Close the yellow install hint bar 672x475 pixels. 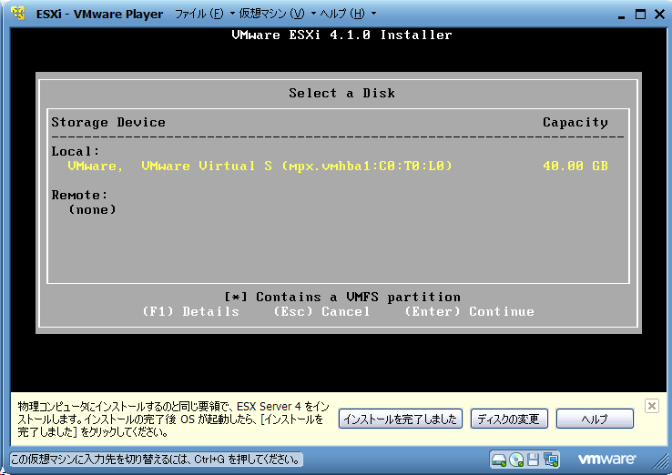pyautogui.click(x=651, y=406)
